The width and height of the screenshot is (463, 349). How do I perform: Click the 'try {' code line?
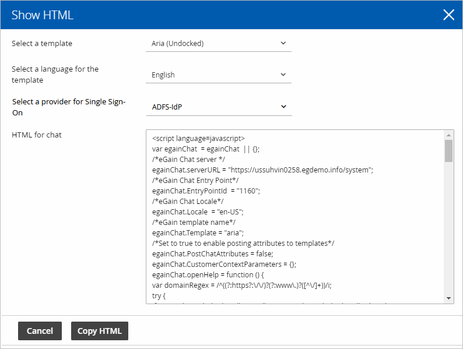(159, 296)
